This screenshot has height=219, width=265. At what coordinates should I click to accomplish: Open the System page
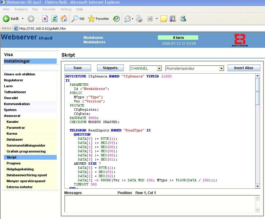pyautogui.click(x=30, y=110)
